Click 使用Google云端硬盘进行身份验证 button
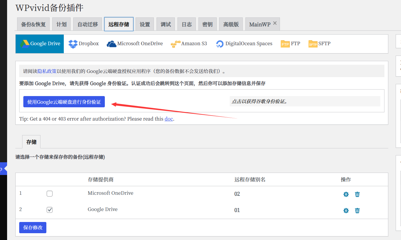Image resolution: width=401 pixels, height=240 pixels. click(x=64, y=102)
